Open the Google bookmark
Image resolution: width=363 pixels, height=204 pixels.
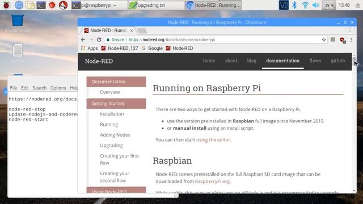152,48
